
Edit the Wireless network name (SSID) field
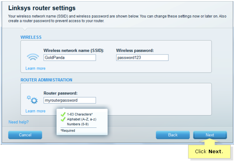coord(70,58)
